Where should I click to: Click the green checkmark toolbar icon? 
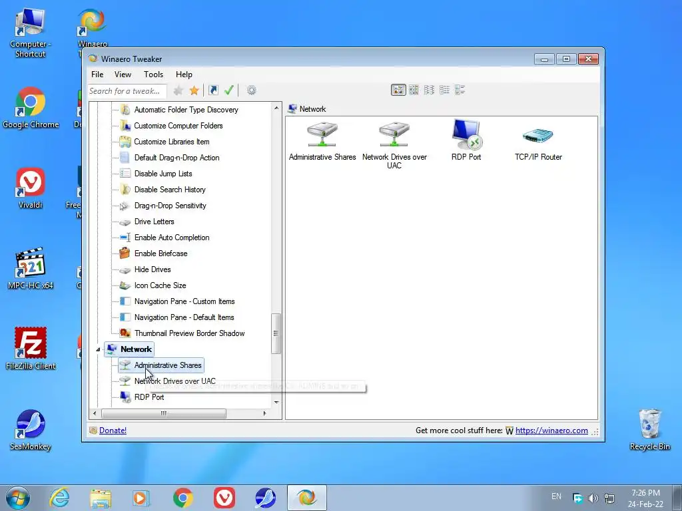click(229, 90)
